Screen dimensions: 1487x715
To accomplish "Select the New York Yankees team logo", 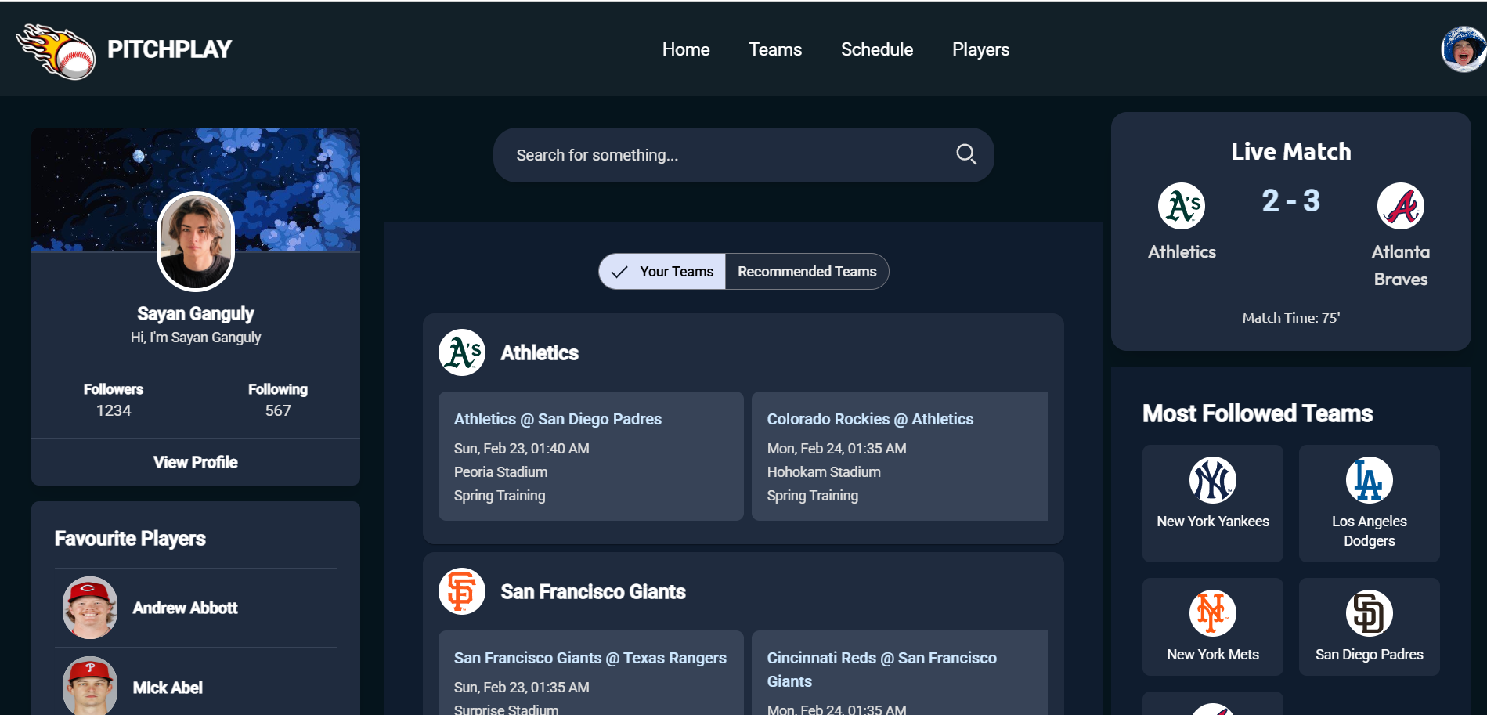I will click(x=1213, y=480).
